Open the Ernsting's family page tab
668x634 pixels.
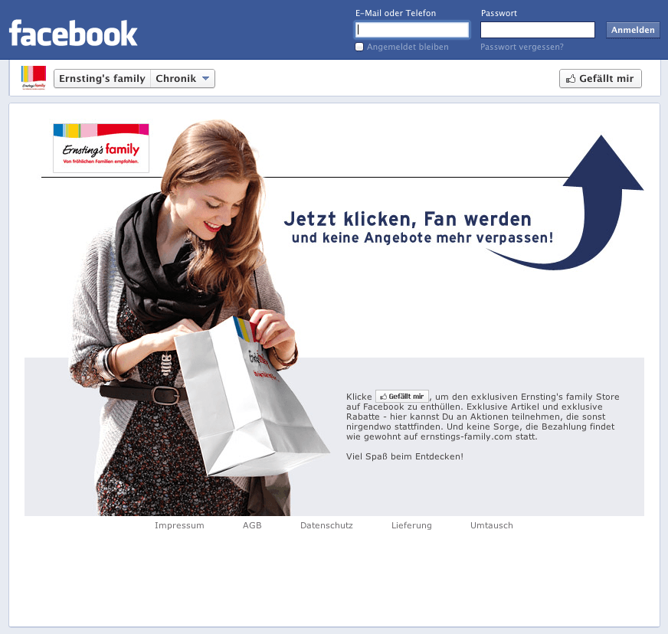[102, 79]
